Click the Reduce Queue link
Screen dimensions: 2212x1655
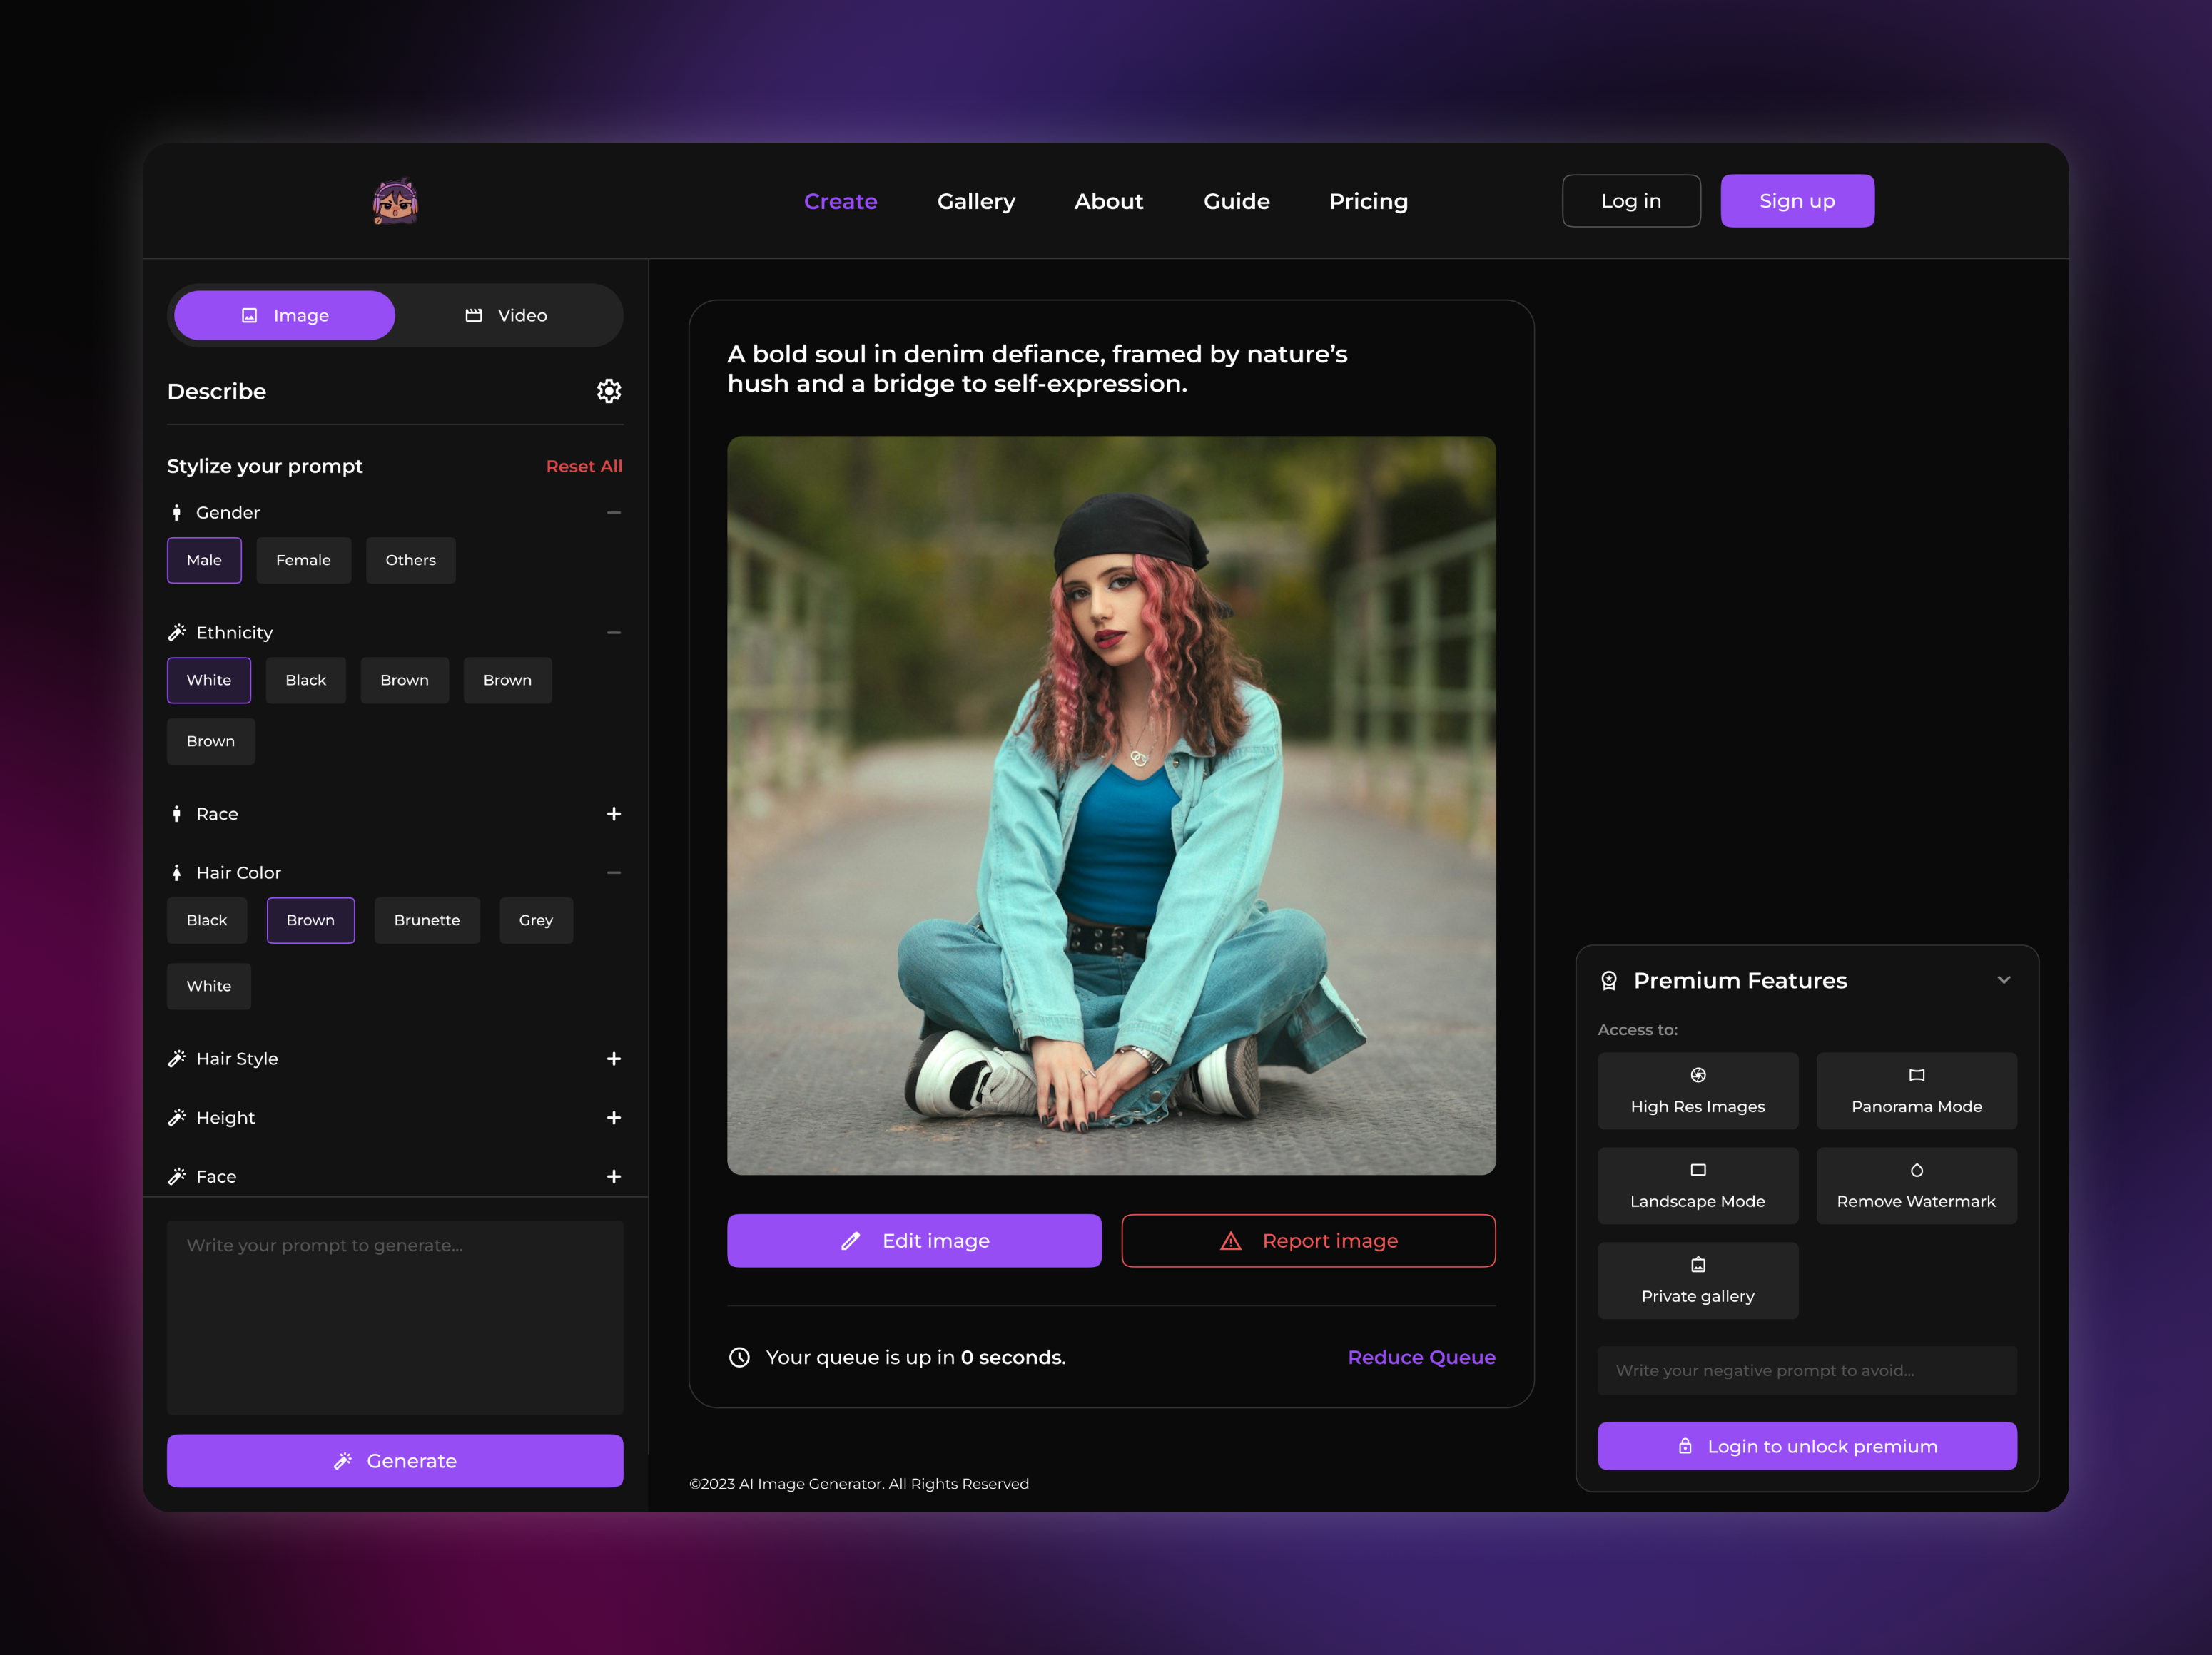[1421, 1357]
